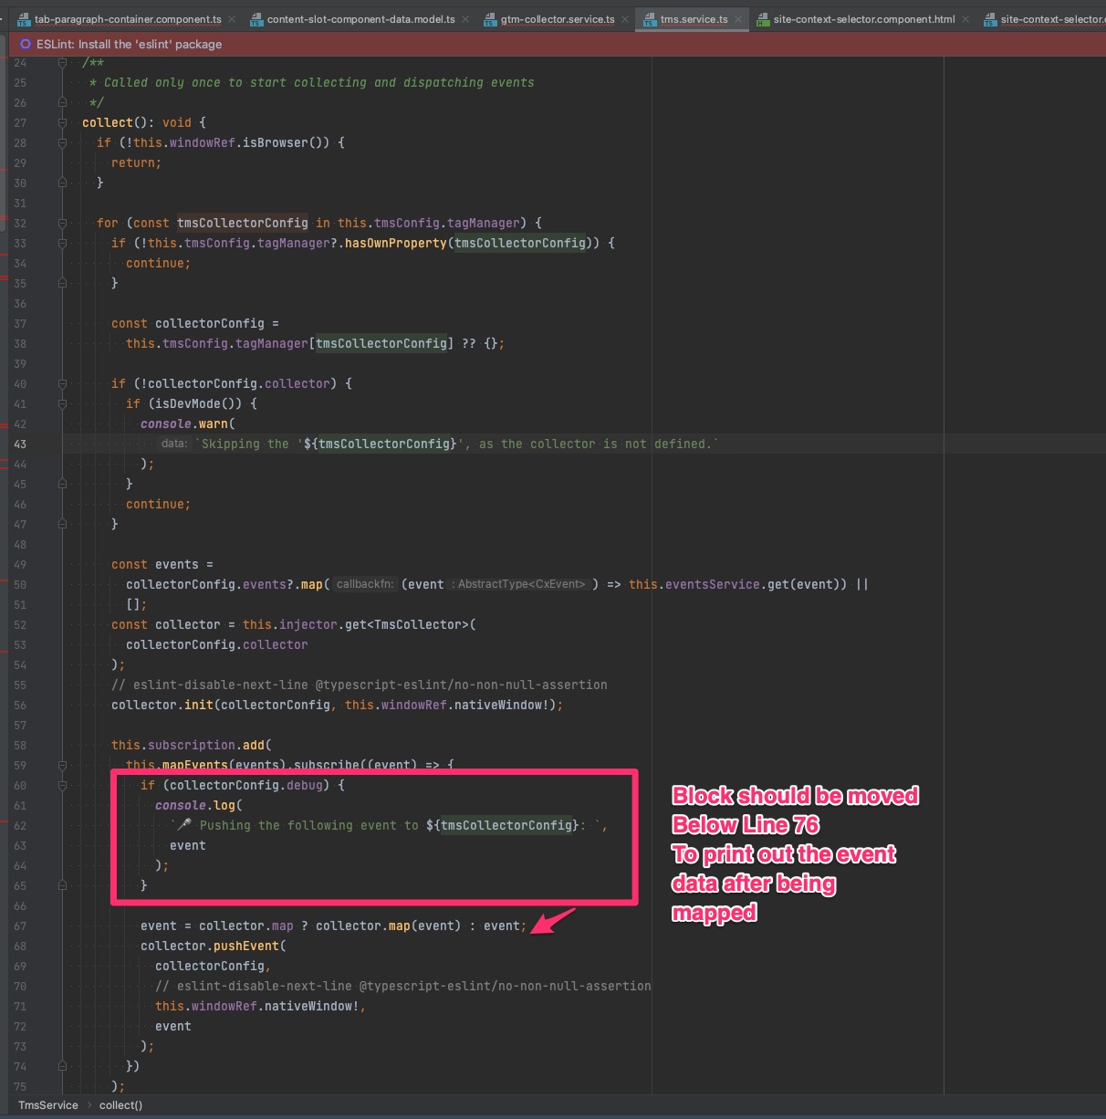Collapse the for loop fold at line 32

tap(62, 223)
